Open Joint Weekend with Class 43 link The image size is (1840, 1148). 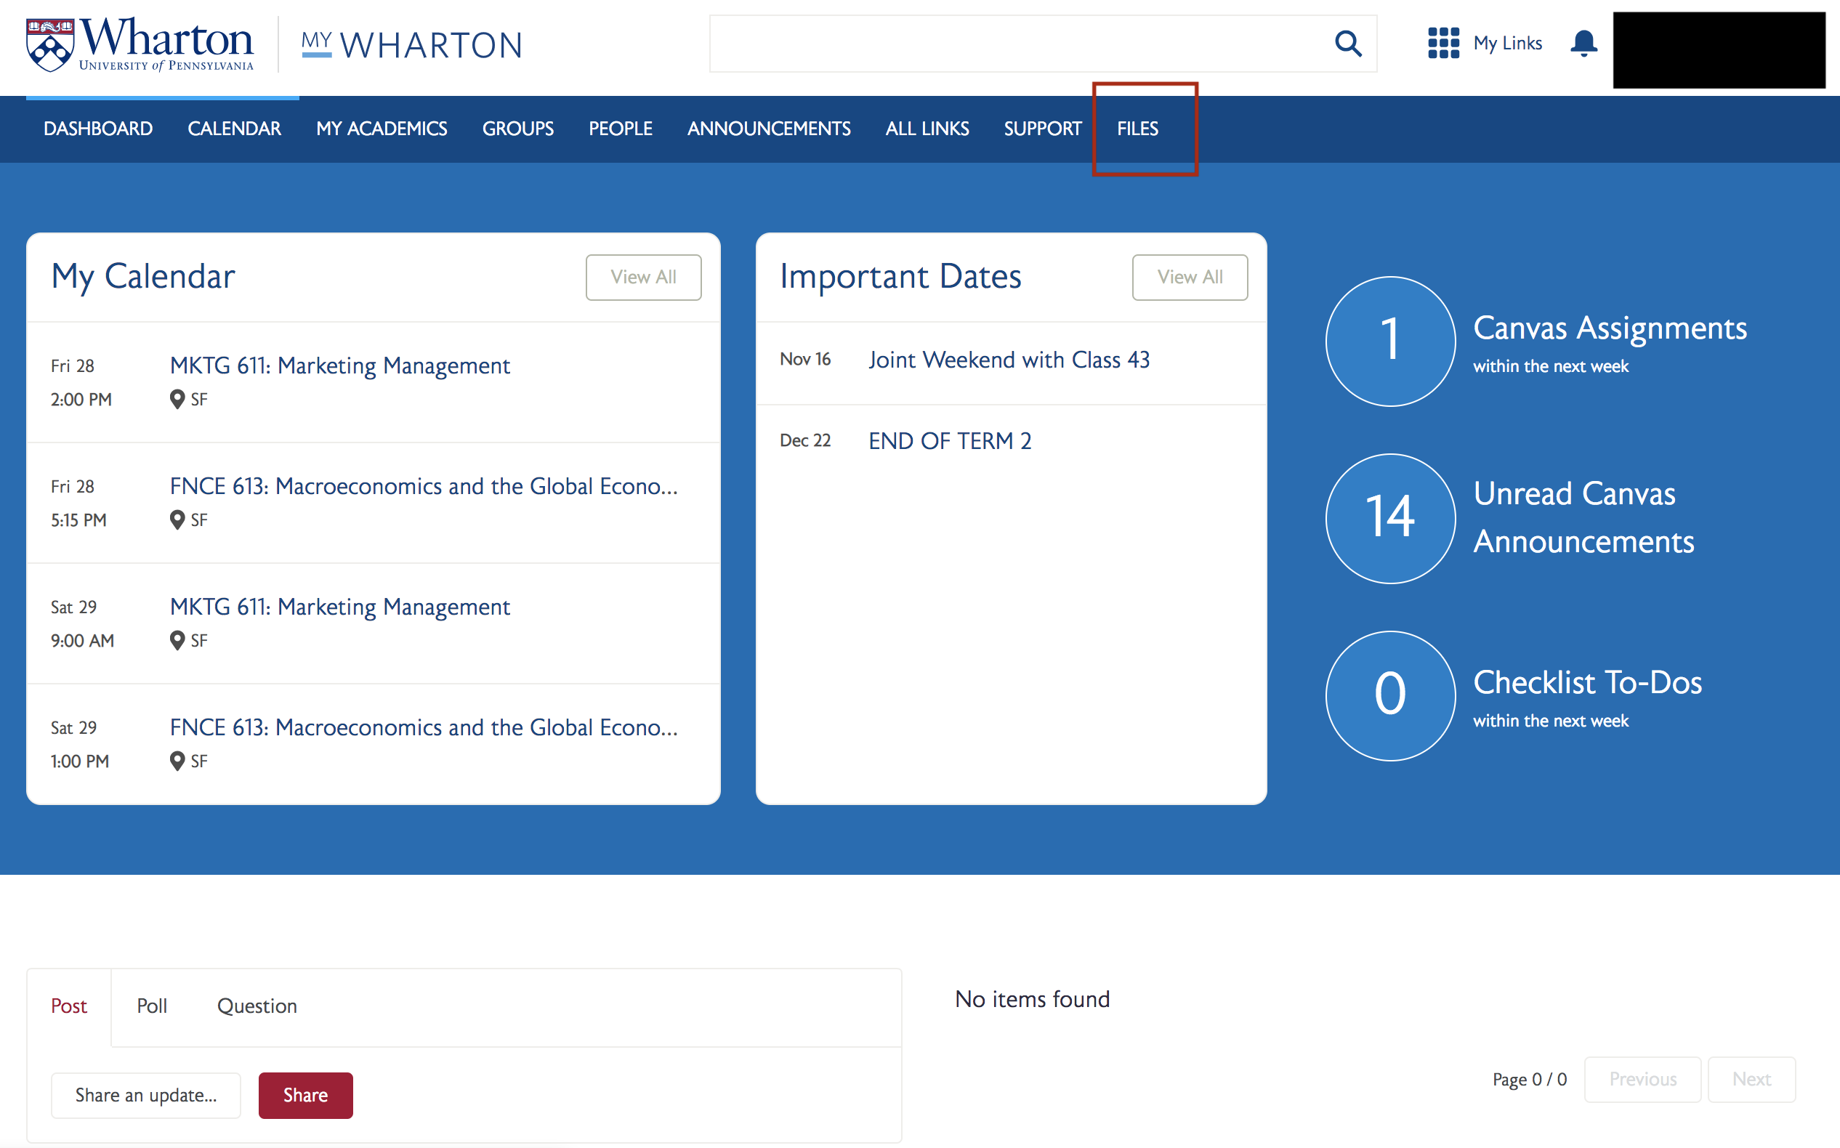(1009, 360)
